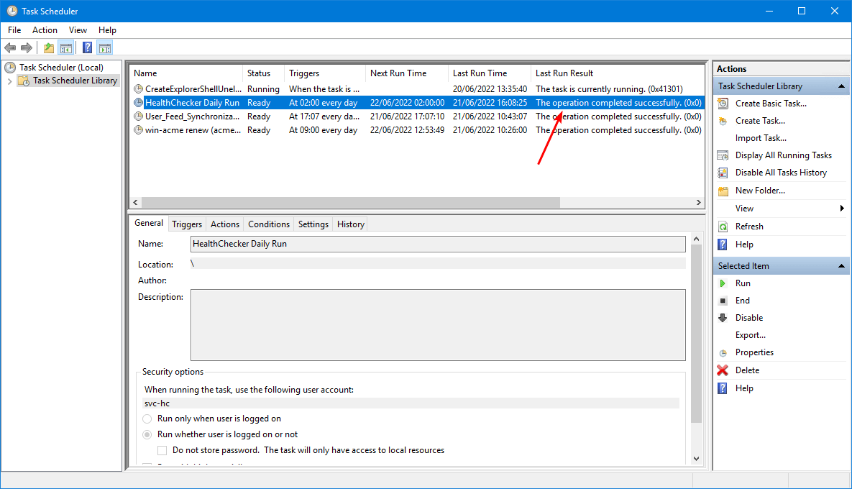Click the CreateExplorerShellUnel... task clock icon
Viewport: 852px width, 489px height.
[139, 88]
